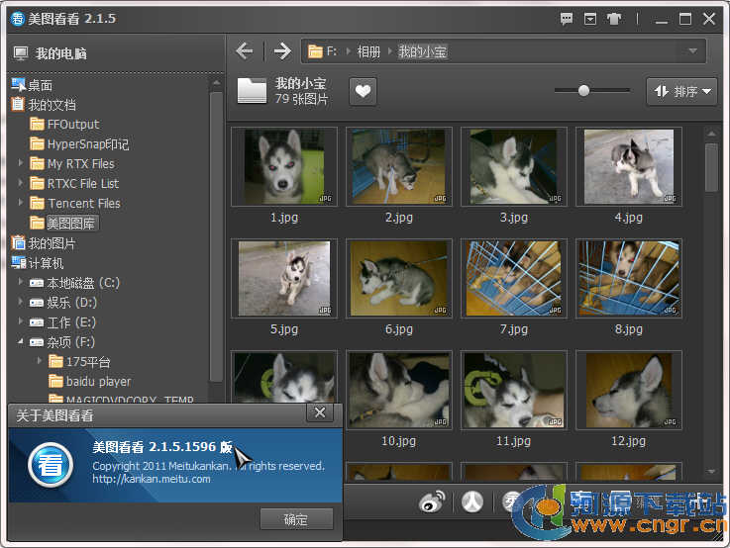Screen dimensions: 730x548
Task: Click the heart favorite icon
Action: click(364, 91)
